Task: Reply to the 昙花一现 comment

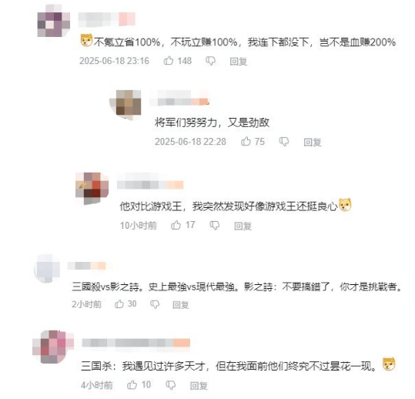Action: click(199, 385)
